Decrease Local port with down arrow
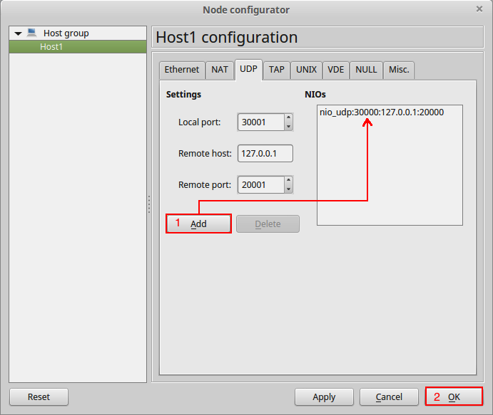 click(x=288, y=127)
